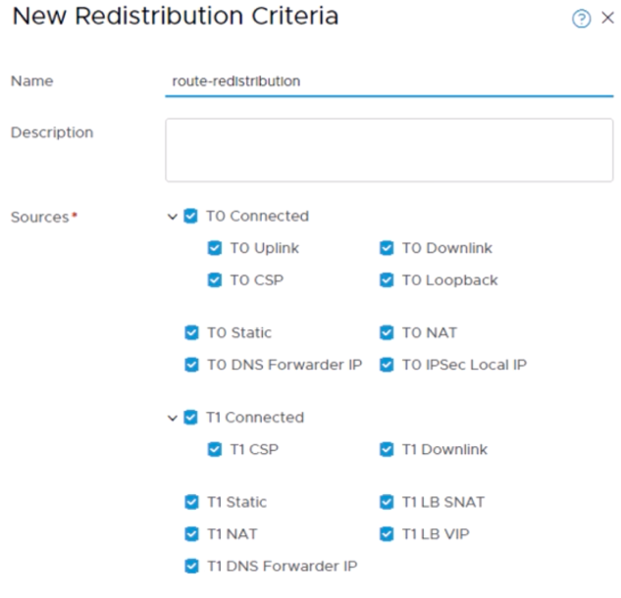Viewport: 621px width, 598px height.
Task: Uncheck the T0 Uplink checkbox
Action: [215, 248]
